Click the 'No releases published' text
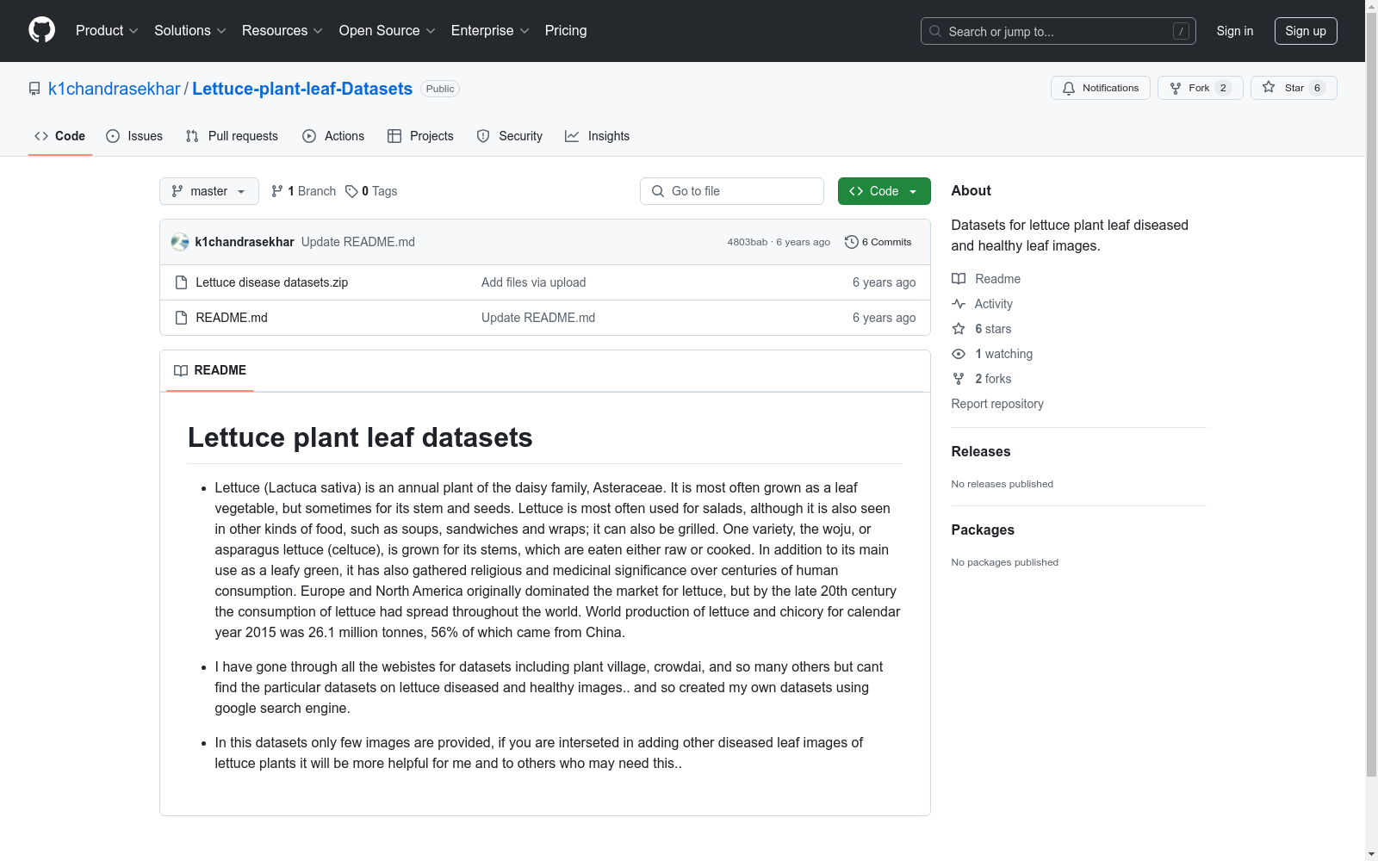Screen dimensions: 1378x861 tap(1002, 484)
